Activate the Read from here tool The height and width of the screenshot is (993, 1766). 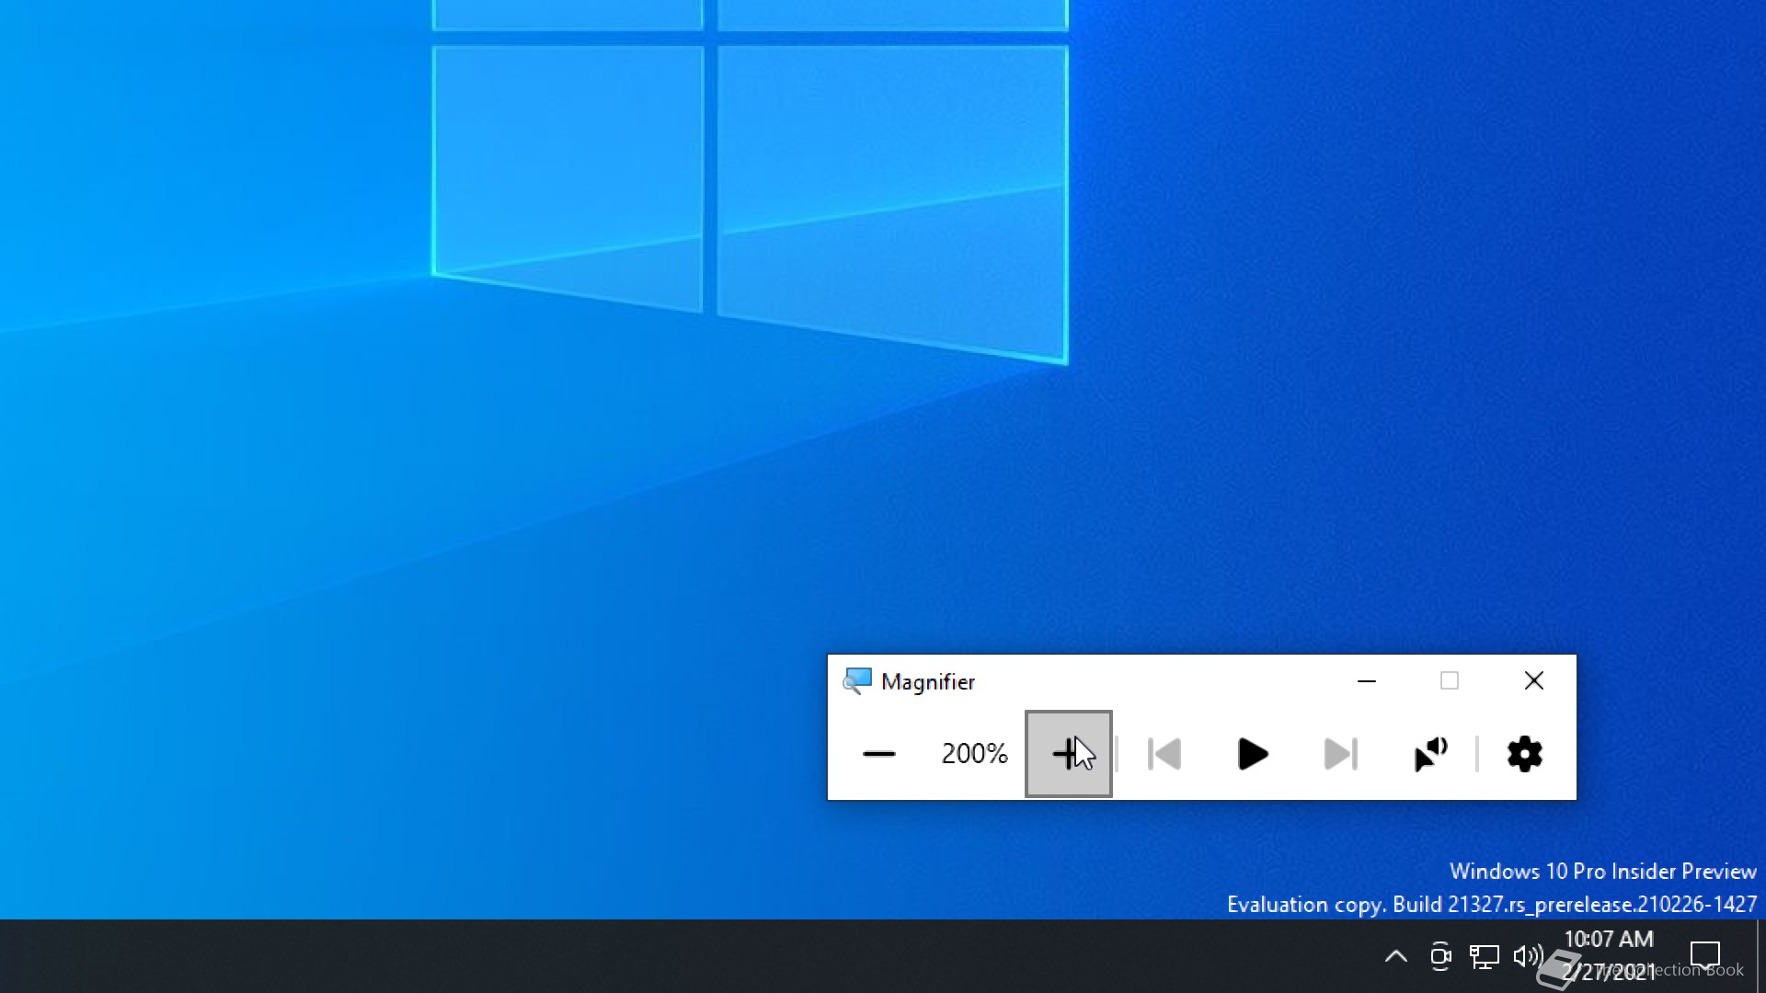tap(1430, 754)
